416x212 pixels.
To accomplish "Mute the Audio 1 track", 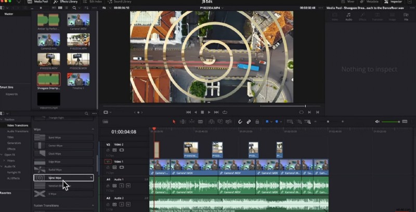I will pos(128,186).
